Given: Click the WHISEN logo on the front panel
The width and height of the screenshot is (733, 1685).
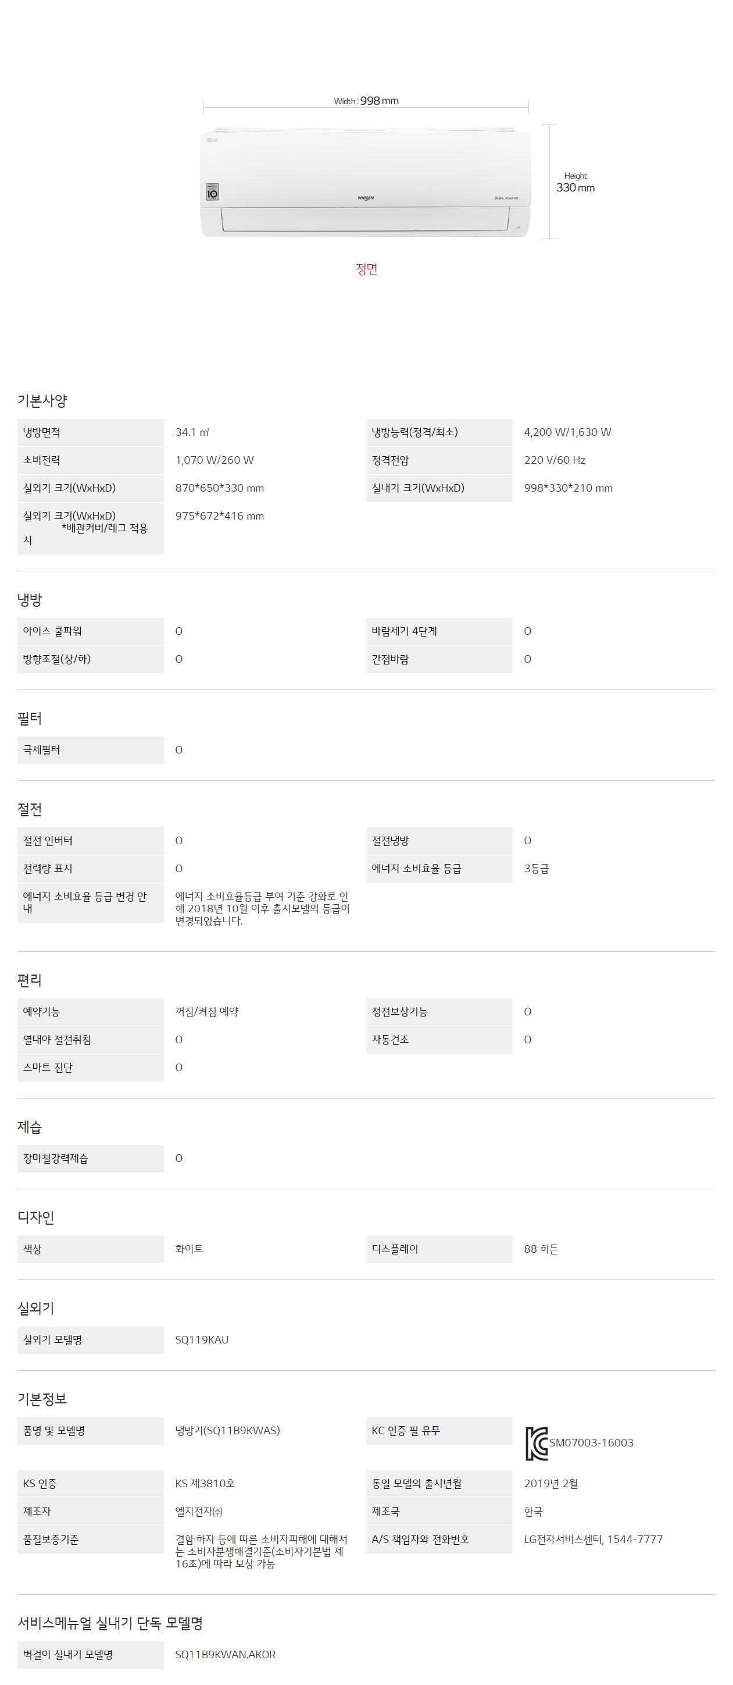Looking at the screenshot, I should coord(366,198).
